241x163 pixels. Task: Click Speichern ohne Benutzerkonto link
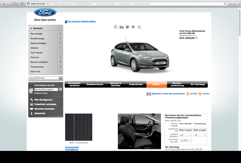tap(168, 94)
